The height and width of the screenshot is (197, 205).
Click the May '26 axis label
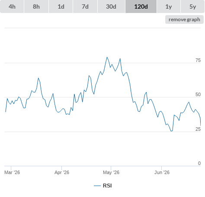pyautogui.click(x=111, y=172)
